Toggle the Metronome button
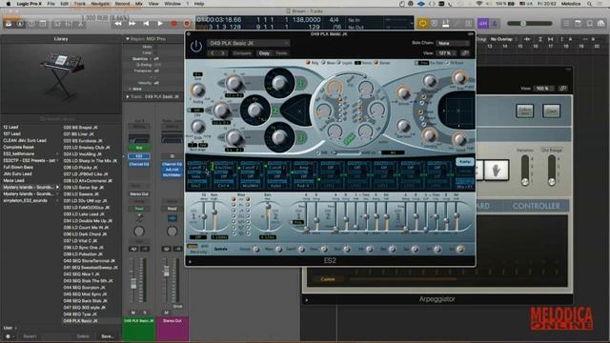Image resolution: width=610 pixels, height=343 pixels. pyautogui.click(x=495, y=24)
